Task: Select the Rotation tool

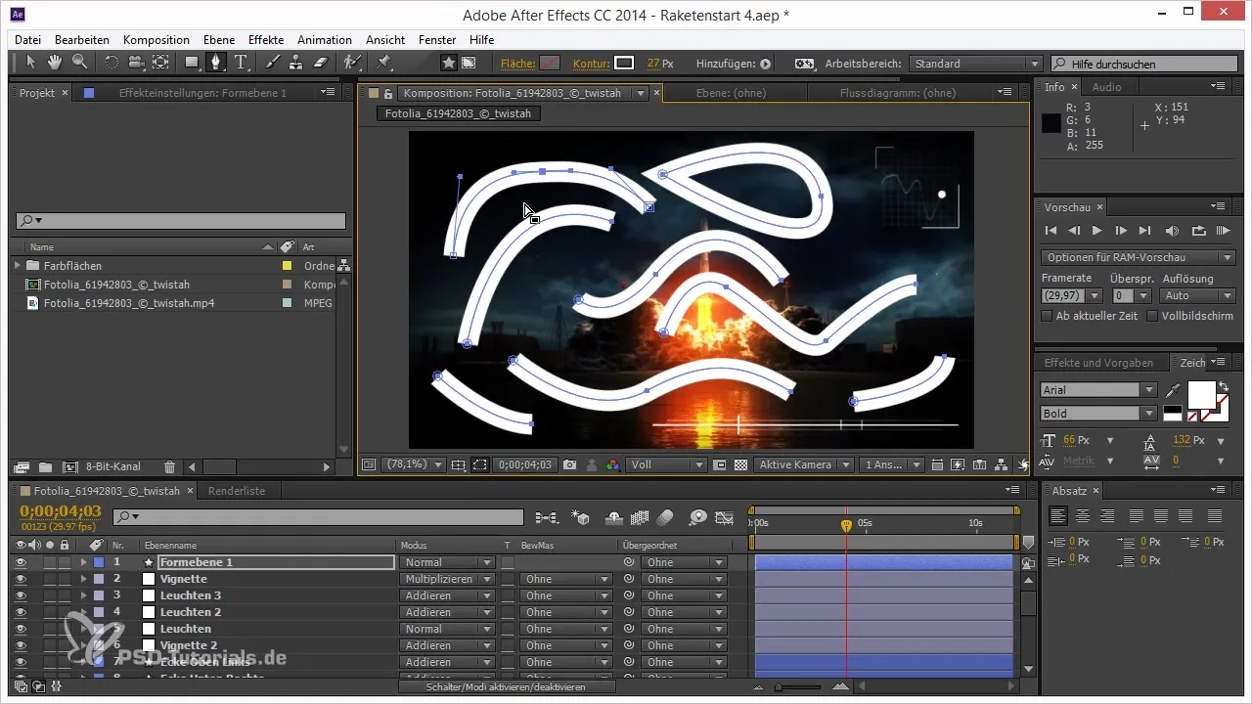Action: click(x=111, y=63)
